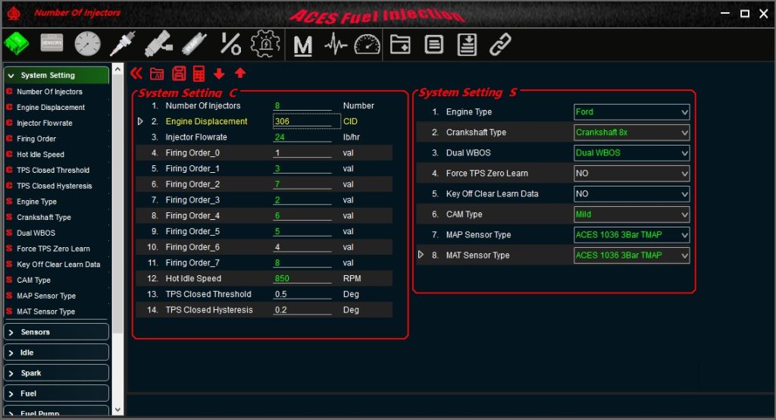Click the sidebar scrollbar down arrow
The width and height of the screenshot is (776, 420).
click(117, 409)
